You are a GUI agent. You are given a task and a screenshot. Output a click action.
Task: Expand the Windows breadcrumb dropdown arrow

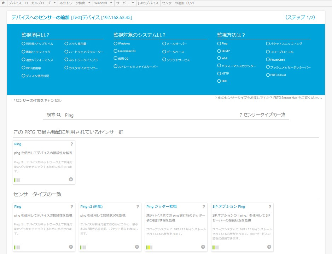(111, 3)
